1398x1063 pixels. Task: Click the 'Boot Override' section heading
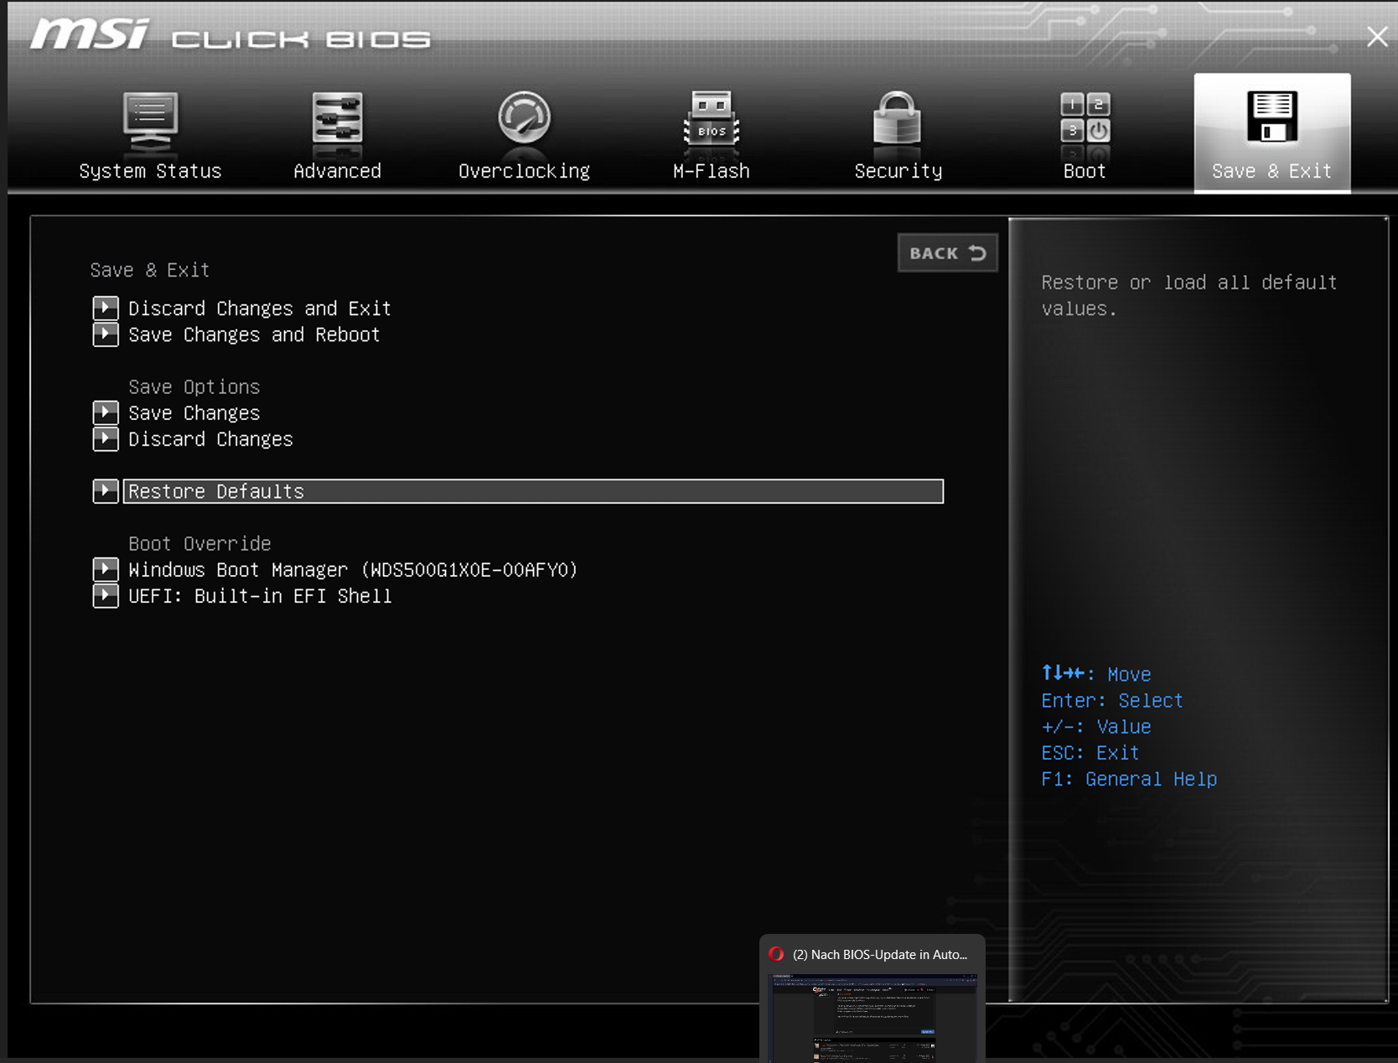[199, 543]
